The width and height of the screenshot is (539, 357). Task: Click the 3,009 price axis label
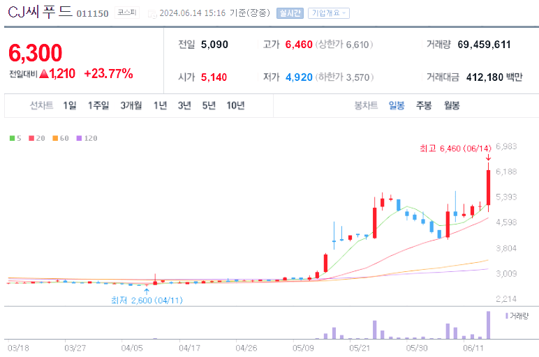506,273
